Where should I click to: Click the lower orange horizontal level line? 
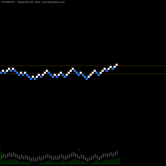pyautogui.click(x=83, y=74)
